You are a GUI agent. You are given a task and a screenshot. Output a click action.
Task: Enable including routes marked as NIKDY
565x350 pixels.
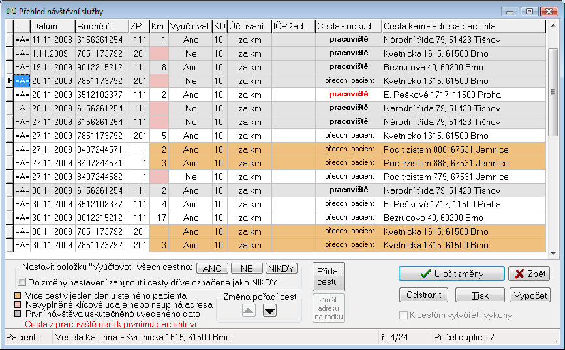pyautogui.click(x=22, y=282)
